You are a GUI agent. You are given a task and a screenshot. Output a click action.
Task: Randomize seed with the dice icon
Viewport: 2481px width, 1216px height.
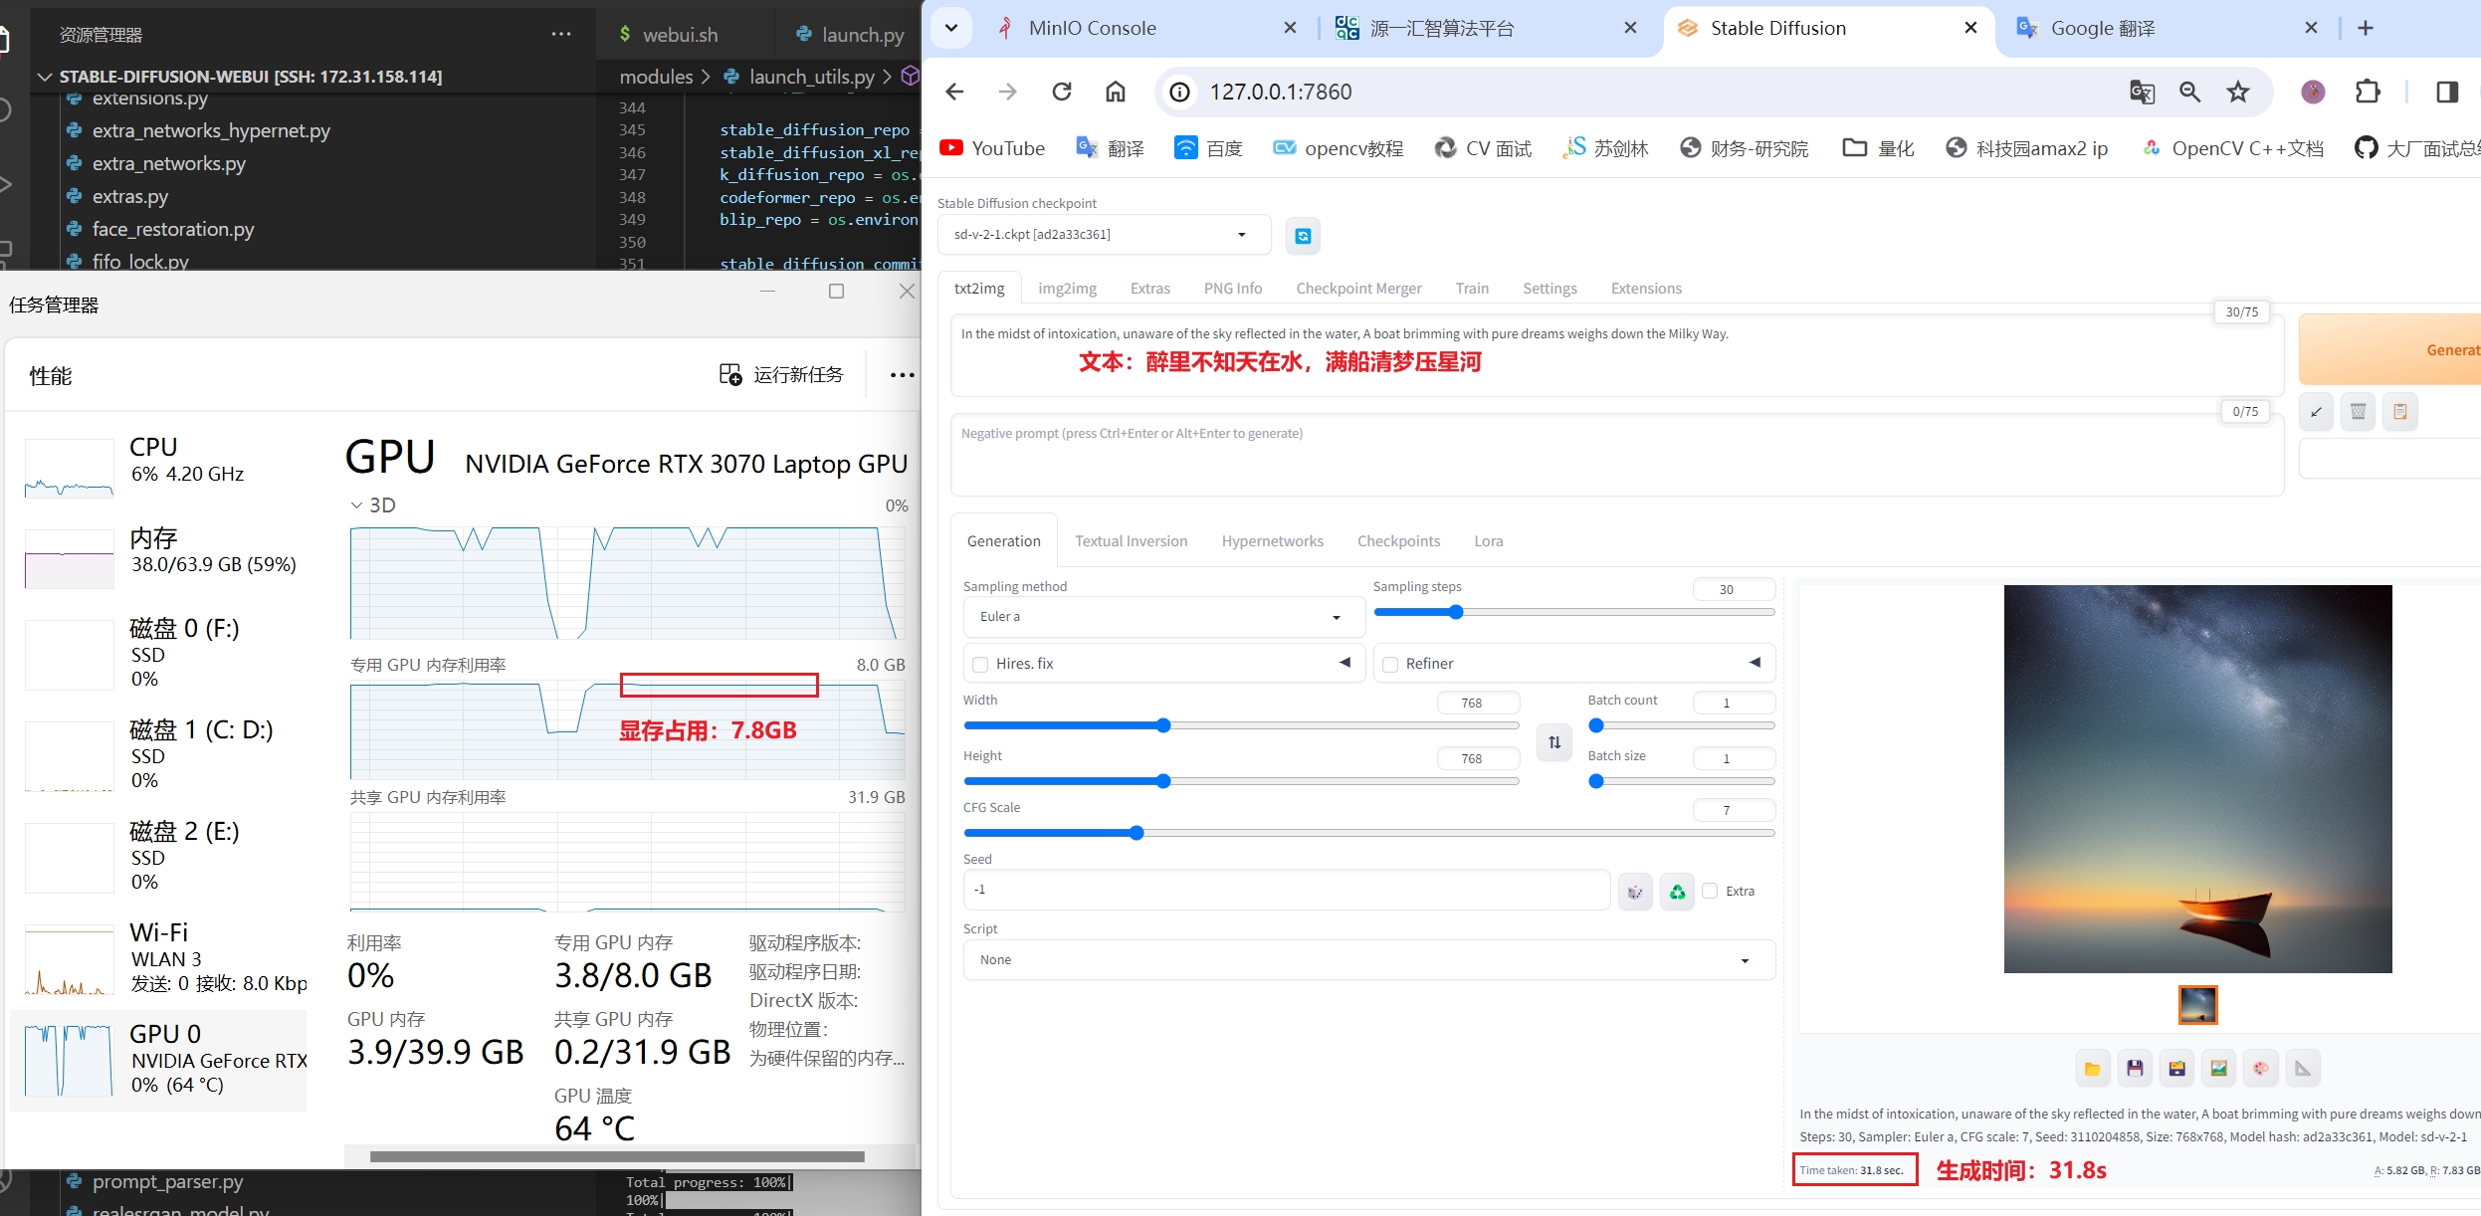click(1635, 892)
